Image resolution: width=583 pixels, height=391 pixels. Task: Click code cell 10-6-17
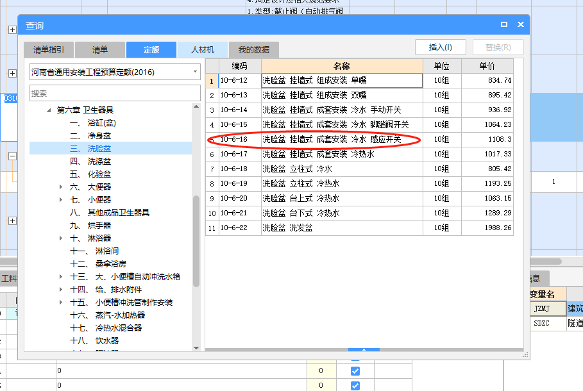pos(240,154)
